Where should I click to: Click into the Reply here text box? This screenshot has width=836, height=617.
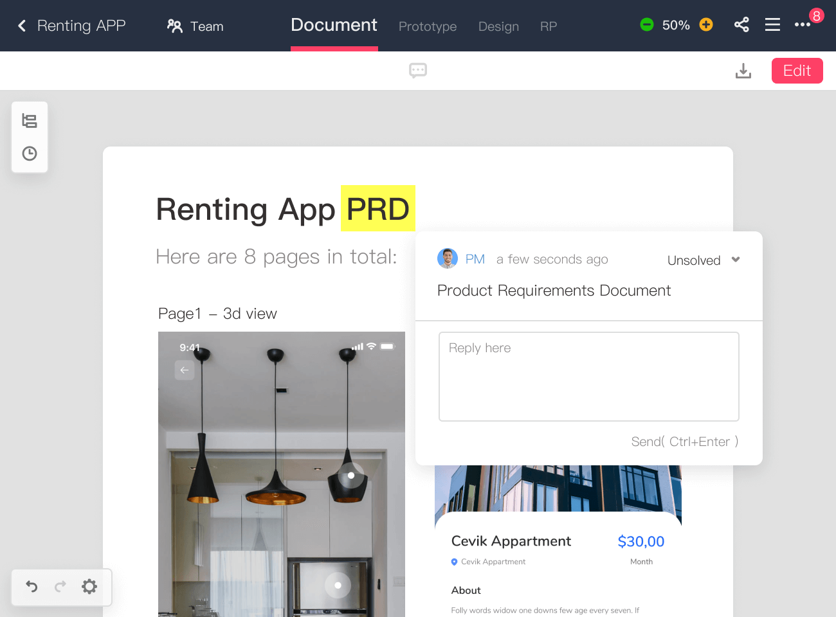tap(588, 377)
